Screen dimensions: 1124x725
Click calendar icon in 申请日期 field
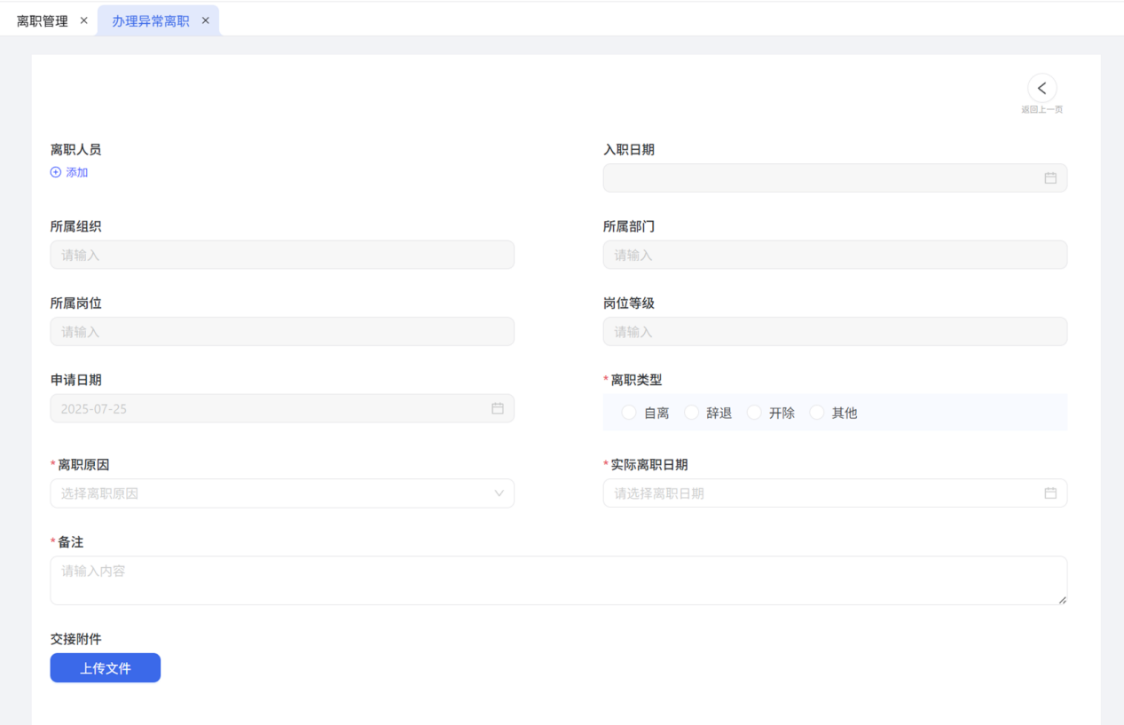click(498, 408)
